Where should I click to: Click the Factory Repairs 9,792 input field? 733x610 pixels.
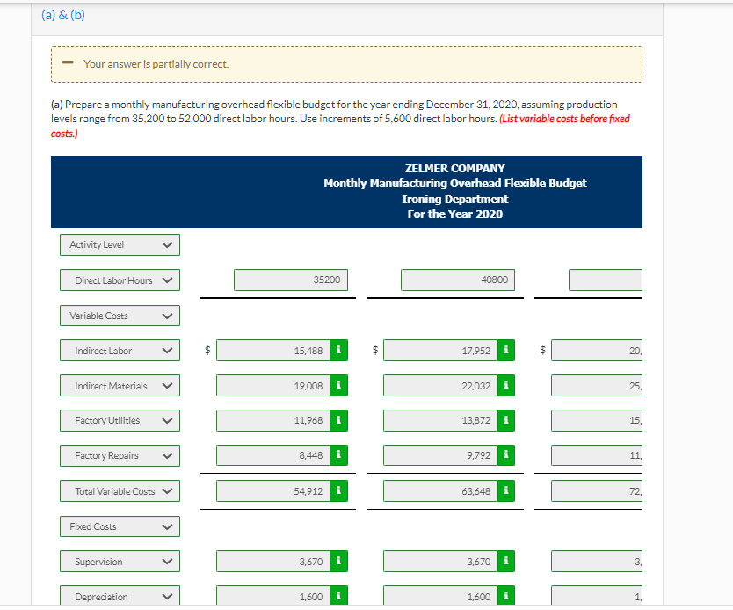click(440, 455)
